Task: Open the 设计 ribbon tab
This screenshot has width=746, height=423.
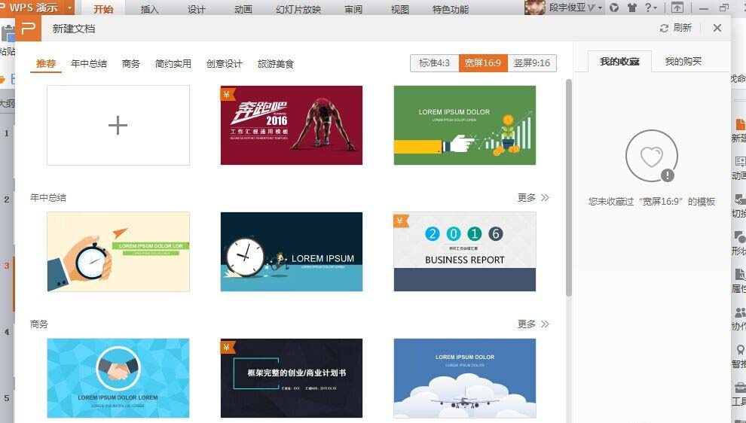Action: pyautogui.click(x=197, y=10)
